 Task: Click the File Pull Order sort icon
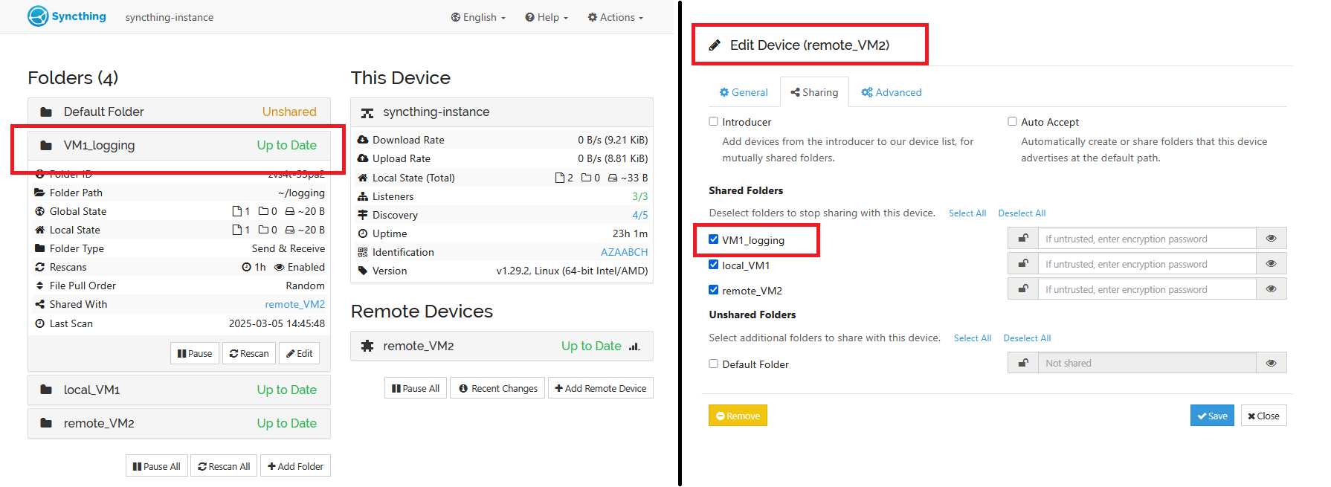point(40,286)
